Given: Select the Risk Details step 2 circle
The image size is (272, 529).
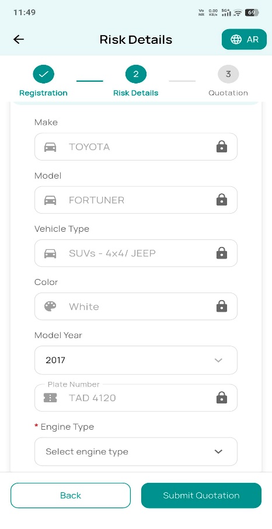Looking at the screenshot, I should (135, 74).
